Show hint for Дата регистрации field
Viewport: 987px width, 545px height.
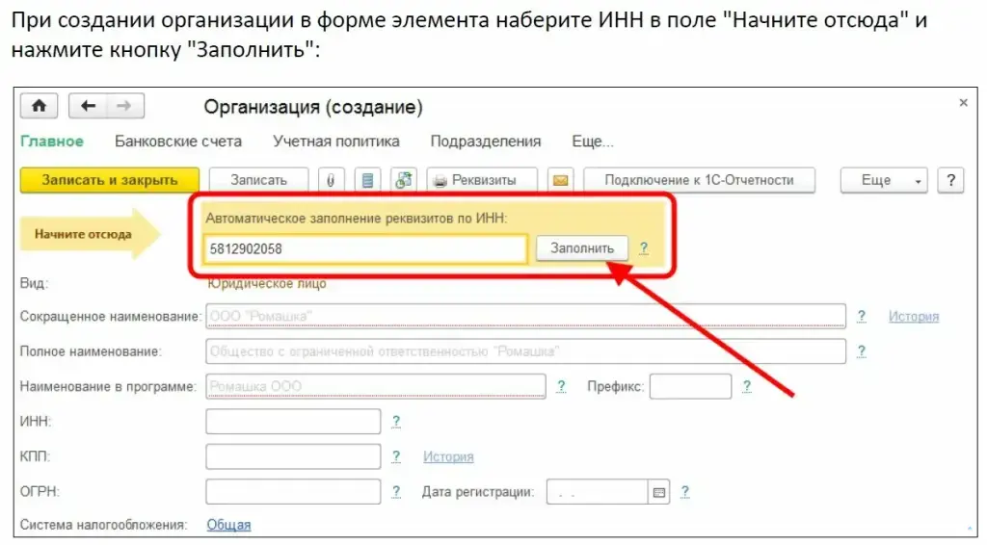(x=685, y=492)
